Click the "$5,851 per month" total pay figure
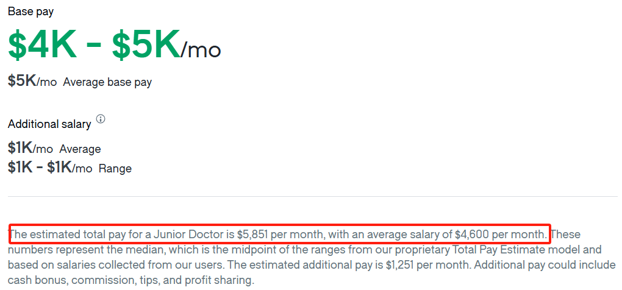622x290 pixels. pyautogui.click(x=279, y=235)
